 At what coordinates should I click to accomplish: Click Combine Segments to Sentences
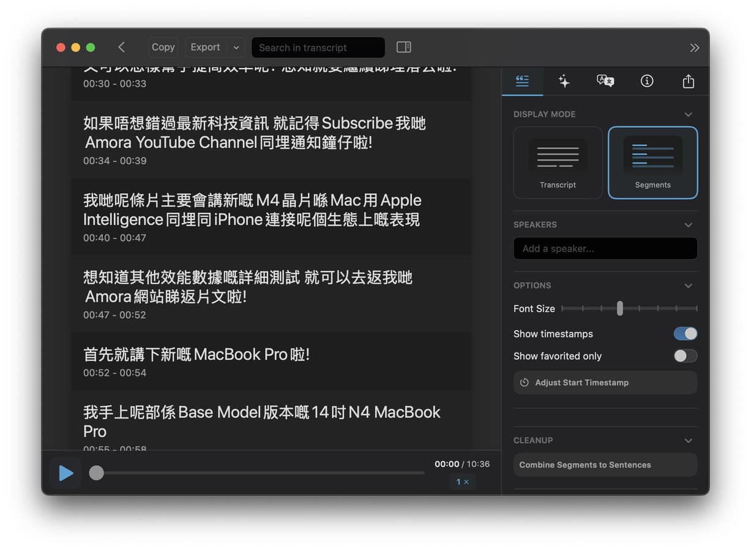click(605, 465)
